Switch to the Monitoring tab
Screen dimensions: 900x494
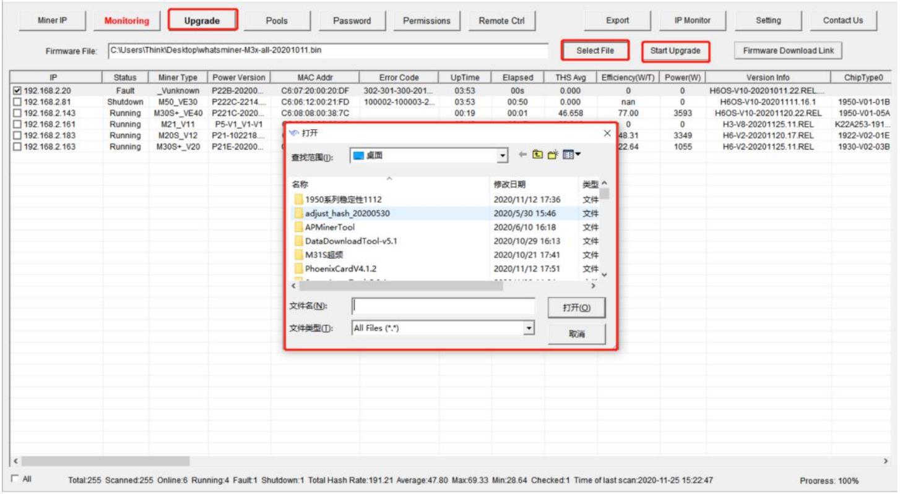(127, 20)
